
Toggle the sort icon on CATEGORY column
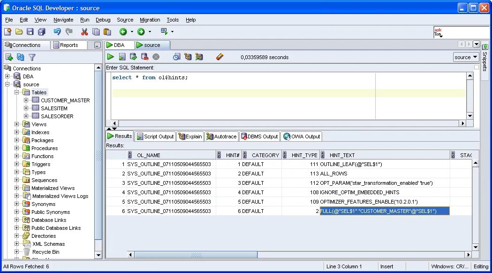pyautogui.click(x=245, y=155)
